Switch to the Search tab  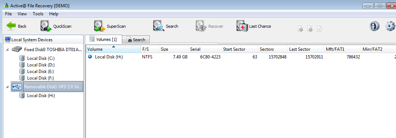coord(136,40)
